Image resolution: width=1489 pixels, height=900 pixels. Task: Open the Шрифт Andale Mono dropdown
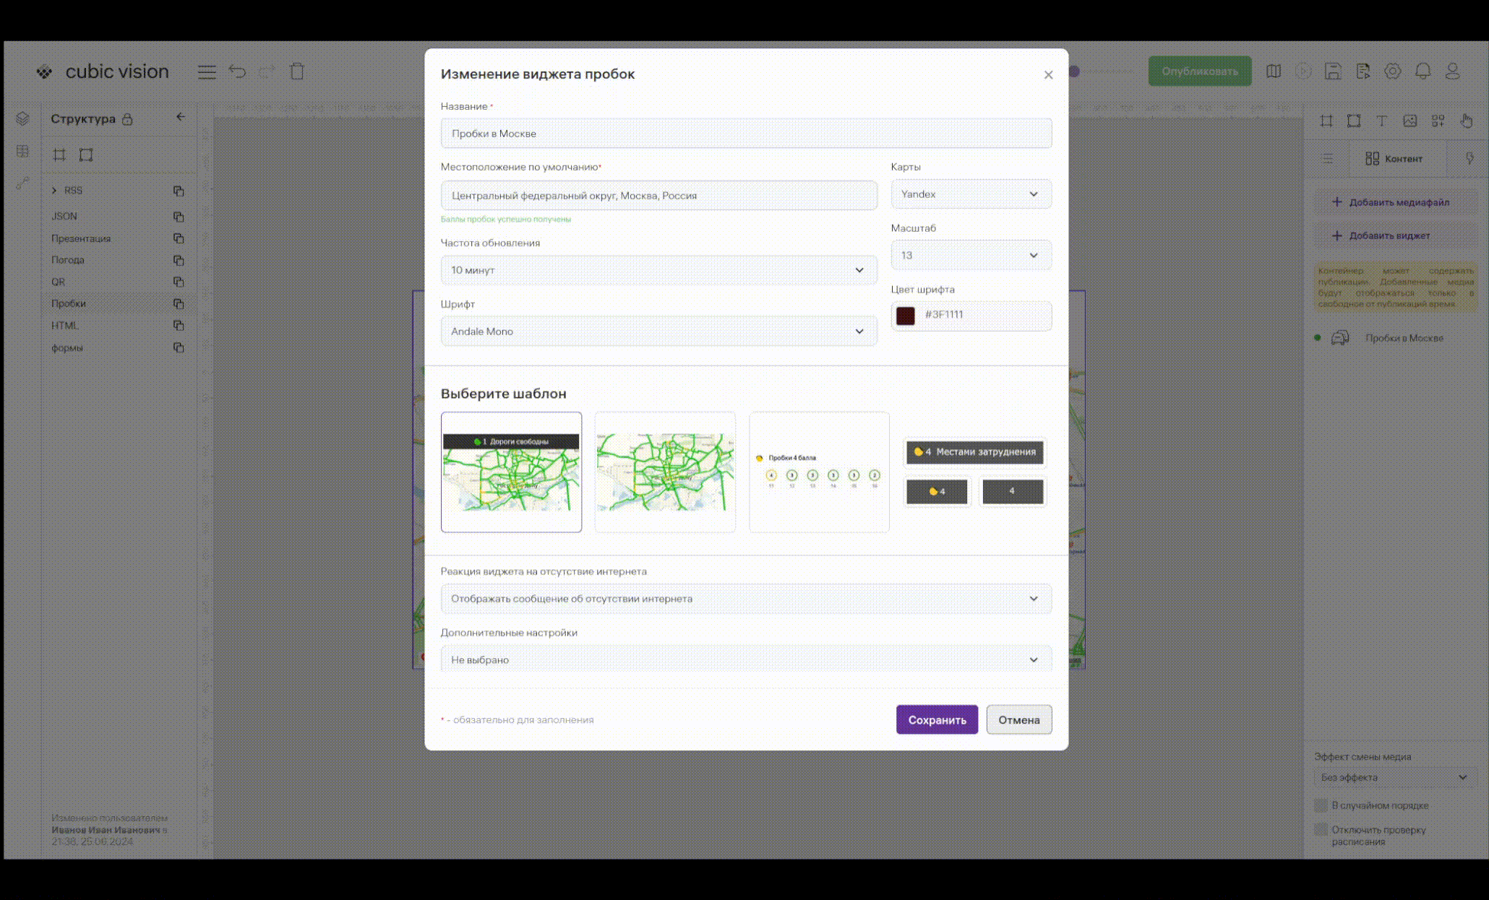coord(658,332)
